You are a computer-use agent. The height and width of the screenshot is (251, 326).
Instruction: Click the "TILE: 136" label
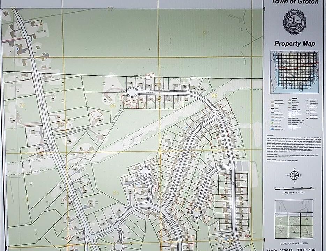point(306,250)
